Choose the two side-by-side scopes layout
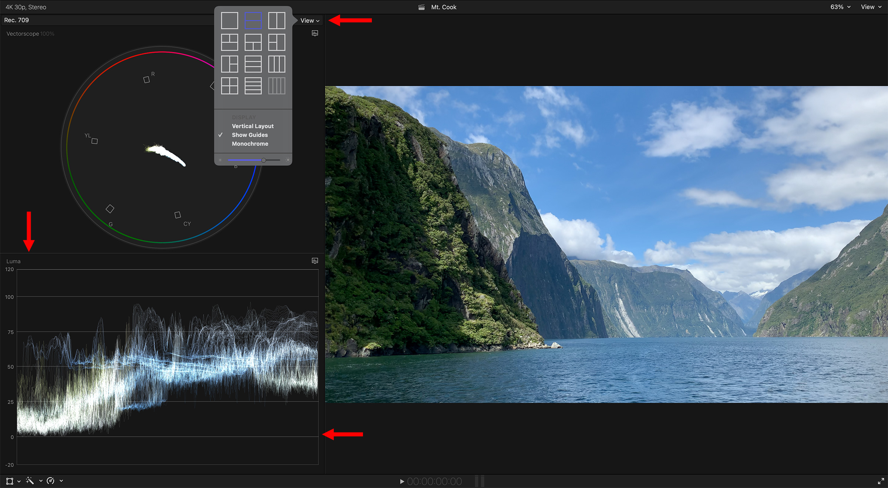The width and height of the screenshot is (888, 488). 276,20
